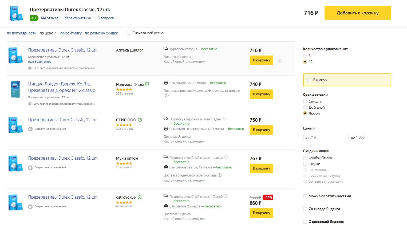Viewport: 407px width, 232px height.
Task: Add the 767 ₽ Муни оптом offer to cart
Action: tap(261, 168)
